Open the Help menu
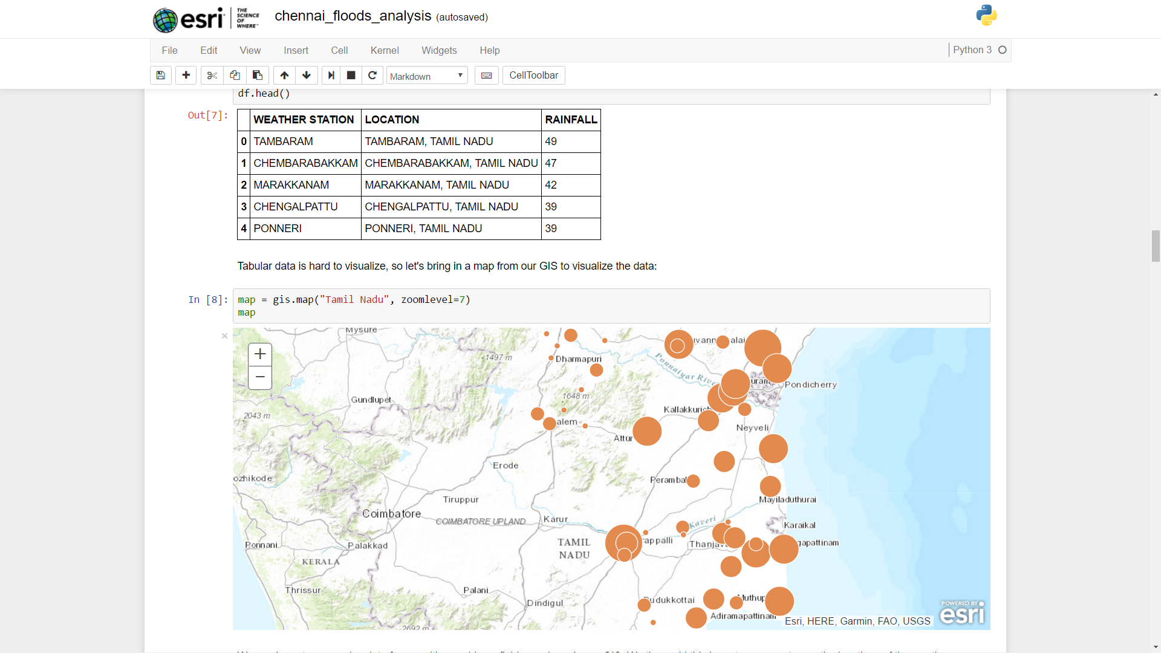This screenshot has height=653, width=1161. click(490, 50)
